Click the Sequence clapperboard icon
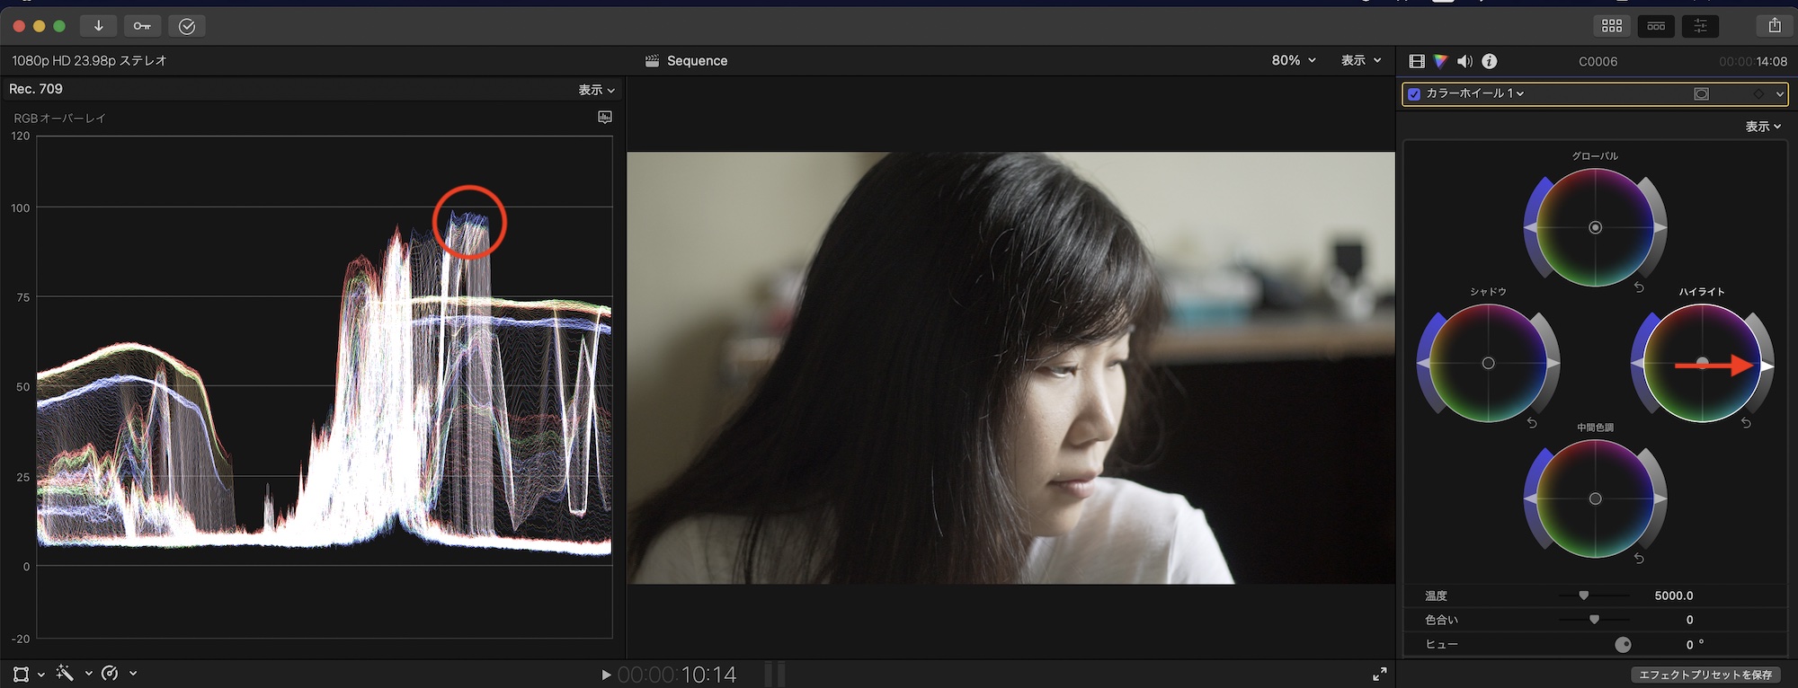Viewport: 1798px width, 688px height. click(x=653, y=61)
